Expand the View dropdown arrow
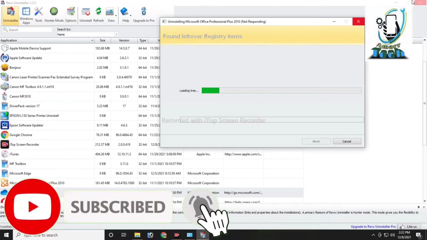427x240 pixels. 116,16
